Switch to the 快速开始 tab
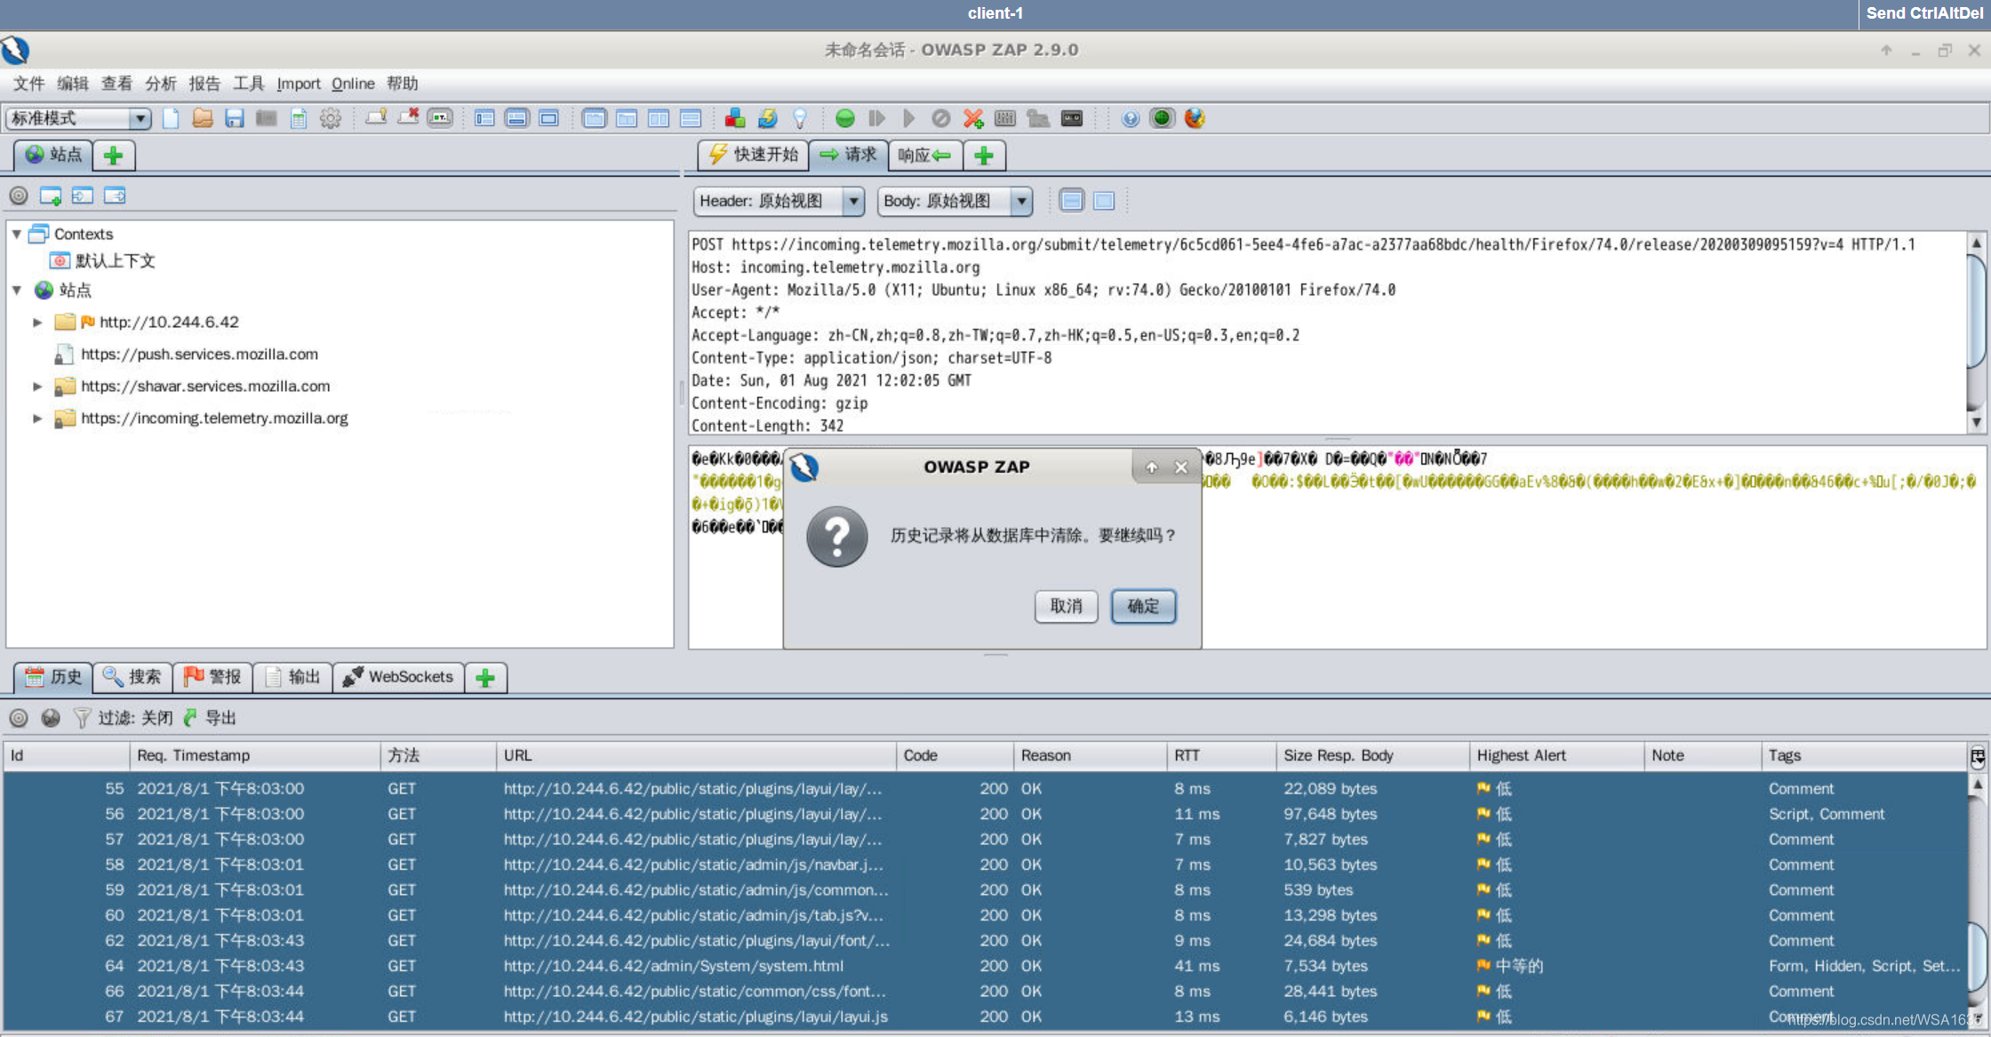Viewport: 1991px width, 1037px height. [753, 155]
